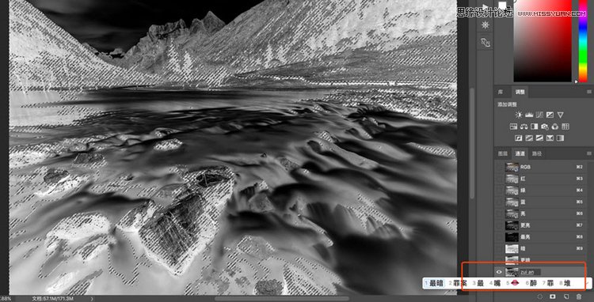594x302 pixels.
Task: Click the rainbow hue slider strip
Action: point(583,41)
